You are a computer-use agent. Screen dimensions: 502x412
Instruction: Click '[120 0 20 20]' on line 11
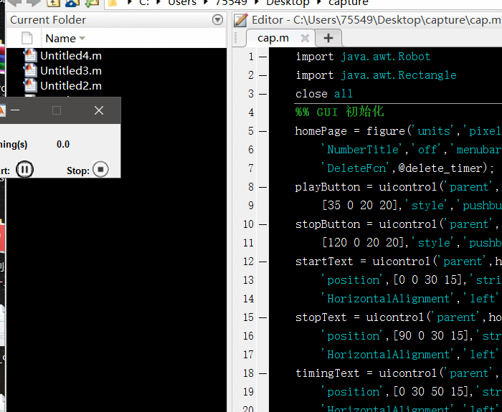pyautogui.click(x=363, y=243)
